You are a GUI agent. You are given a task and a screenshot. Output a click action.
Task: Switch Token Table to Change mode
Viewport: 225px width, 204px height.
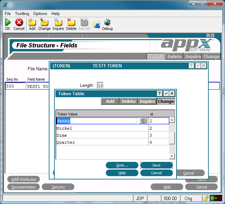point(166,101)
